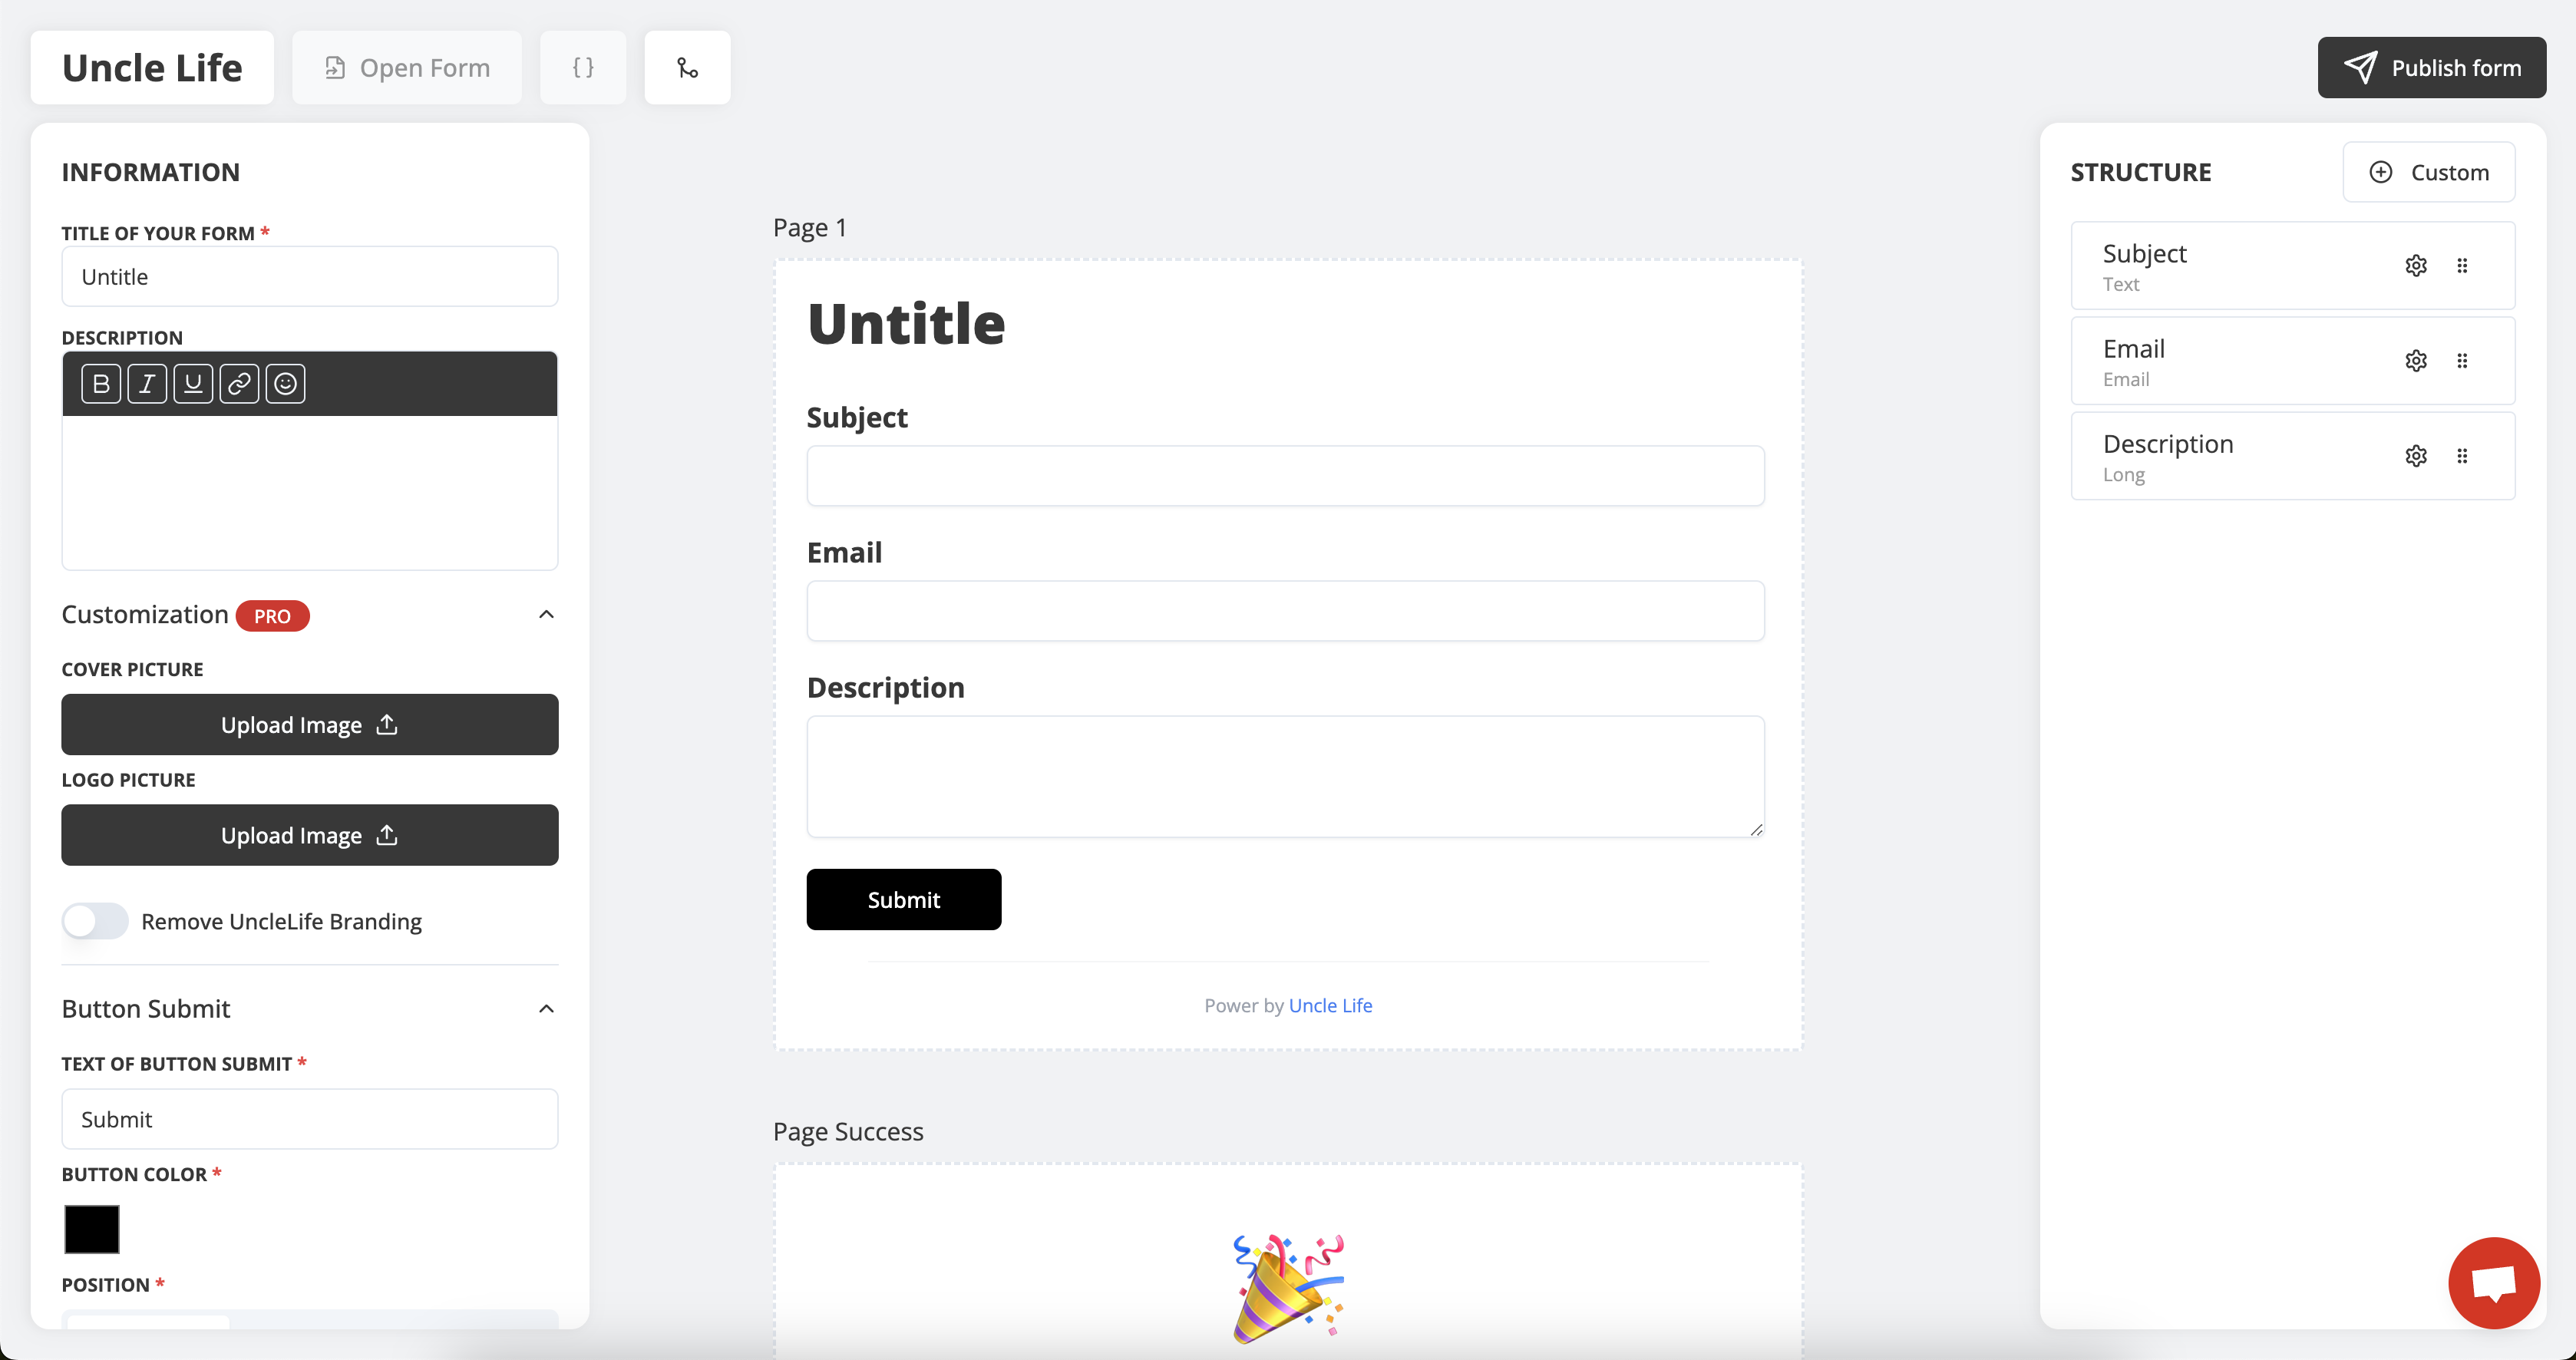Open settings gear for Subject field
Image resolution: width=2576 pixels, height=1360 pixels.
(x=2416, y=266)
